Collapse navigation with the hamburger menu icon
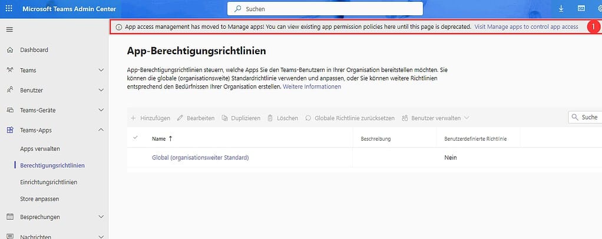This screenshot has height=239, width=602. pyautogui.click(x=9, y=29)
